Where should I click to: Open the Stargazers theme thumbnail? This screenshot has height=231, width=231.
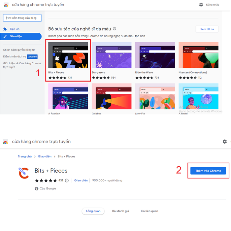tap(112, 55)
